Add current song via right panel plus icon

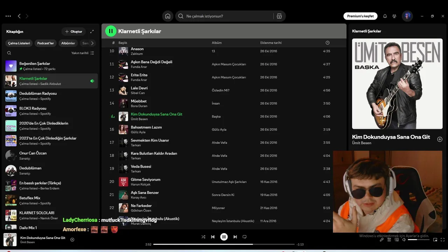pos(440,139)
